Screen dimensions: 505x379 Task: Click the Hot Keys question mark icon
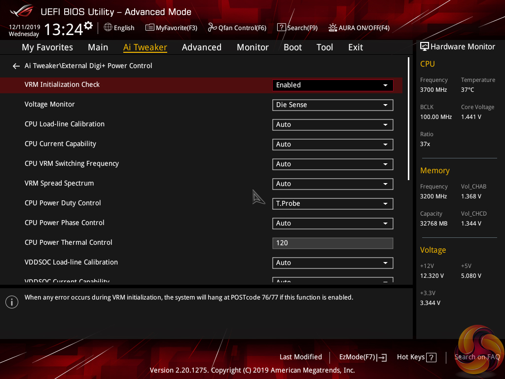[x=431, y=357]
